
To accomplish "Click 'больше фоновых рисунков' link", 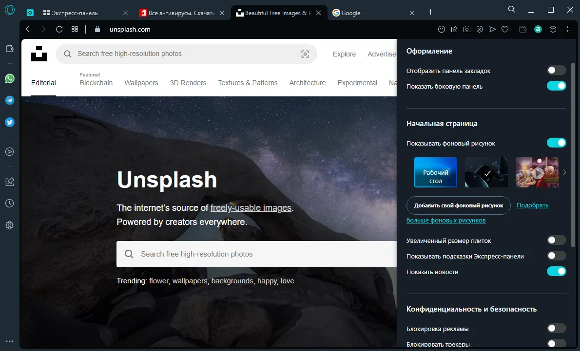I will [x=446, y=220].
